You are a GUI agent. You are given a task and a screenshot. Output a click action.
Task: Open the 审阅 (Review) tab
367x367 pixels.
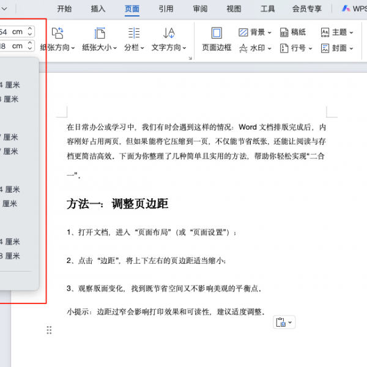point(200,9)
